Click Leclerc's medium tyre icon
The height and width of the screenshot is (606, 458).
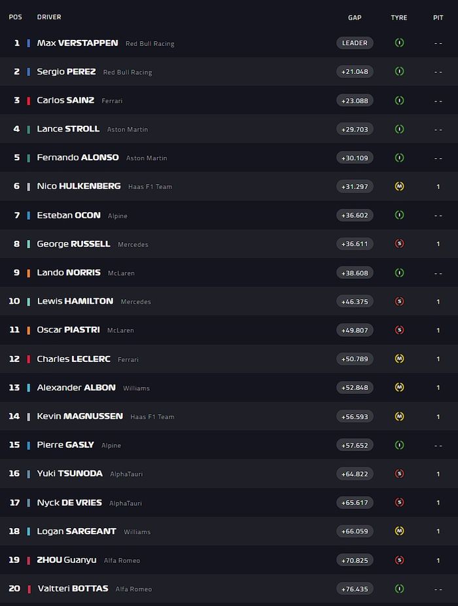tap(399, 359)
